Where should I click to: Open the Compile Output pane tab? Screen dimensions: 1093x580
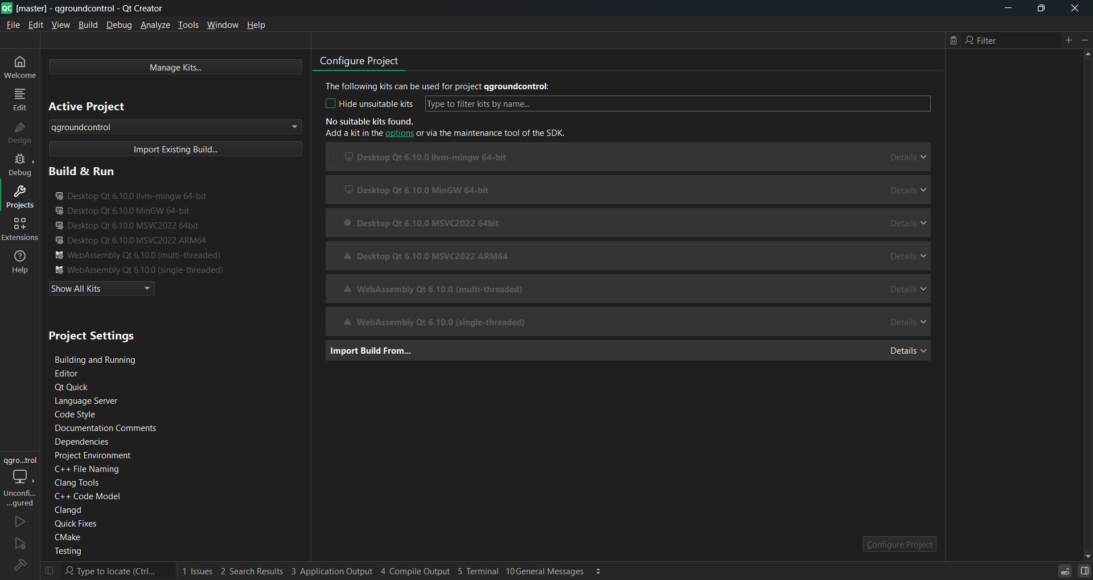pyautogui.click(x=415, y=571)
